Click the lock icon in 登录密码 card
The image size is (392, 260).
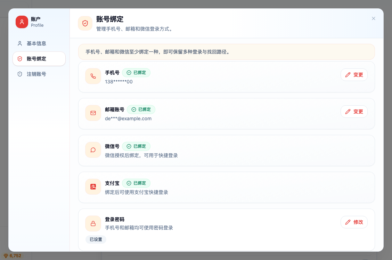click(93, 224)
